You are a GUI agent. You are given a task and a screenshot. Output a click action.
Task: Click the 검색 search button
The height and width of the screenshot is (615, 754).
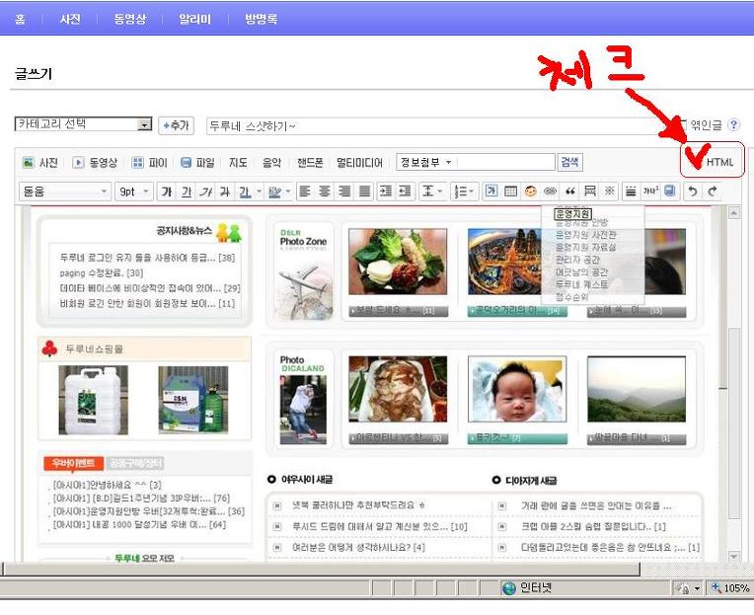pos(569,162)
